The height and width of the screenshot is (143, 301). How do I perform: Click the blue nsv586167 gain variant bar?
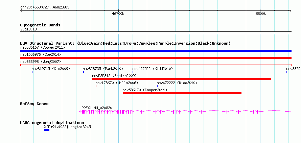[x=156, y=51]
